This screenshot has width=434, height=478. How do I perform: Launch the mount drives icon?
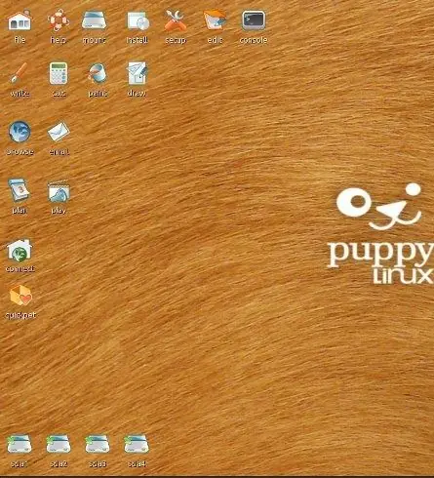[94, 20]
